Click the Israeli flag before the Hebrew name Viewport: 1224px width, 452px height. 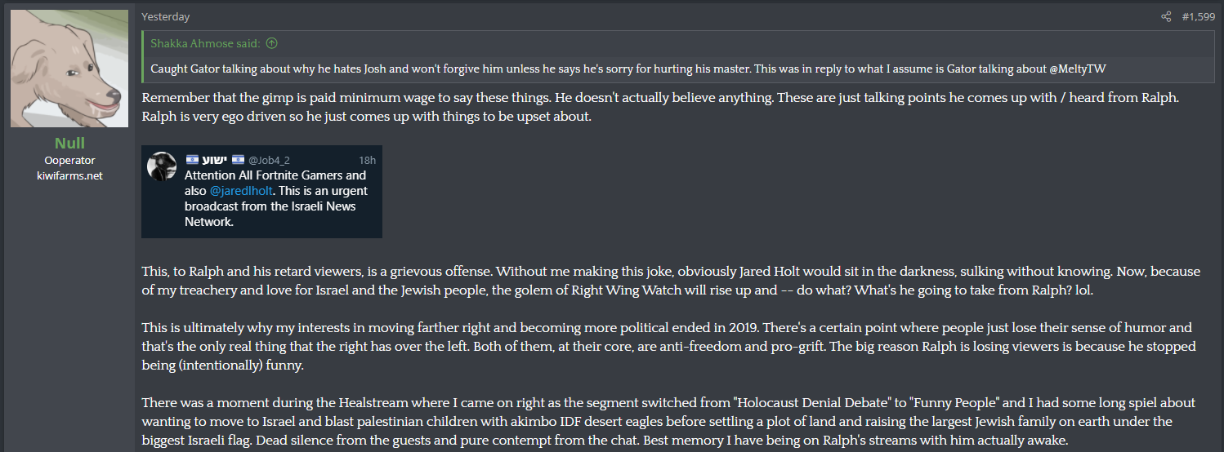[193, 159]
